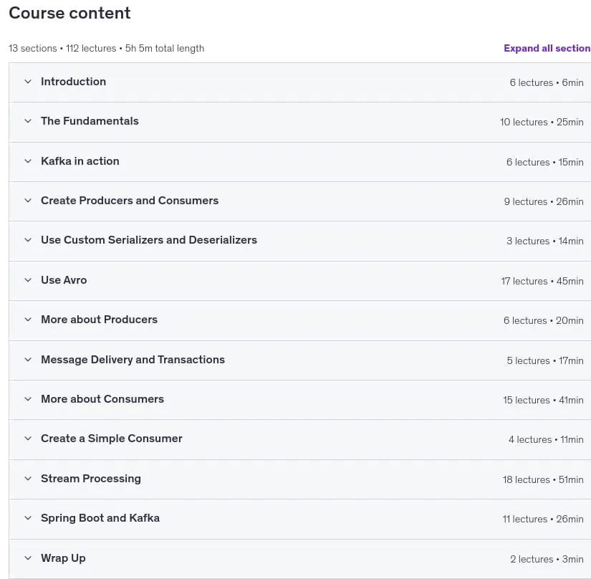Click chevron for Message Delivery and Transactions
The image size is (591, 579).
[28, 359]
